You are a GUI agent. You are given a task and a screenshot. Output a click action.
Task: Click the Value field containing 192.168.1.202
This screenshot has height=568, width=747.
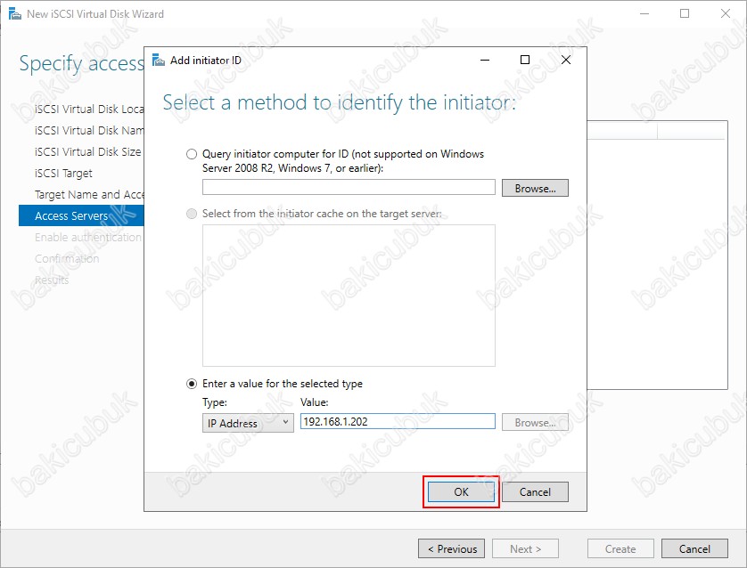397,422
